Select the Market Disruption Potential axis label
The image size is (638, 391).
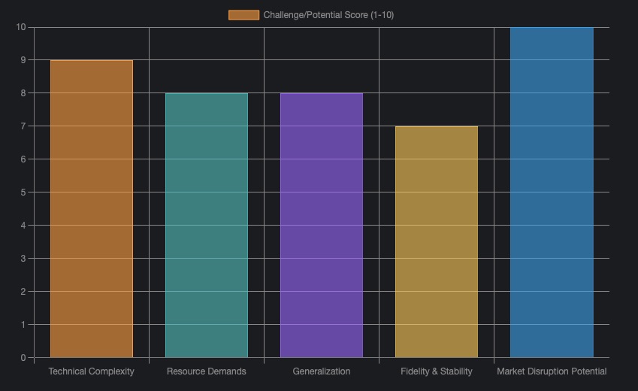click(x=552, y=371)
